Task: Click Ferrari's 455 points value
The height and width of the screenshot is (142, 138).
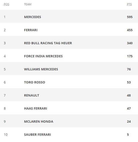Action: tap(130, 30)
